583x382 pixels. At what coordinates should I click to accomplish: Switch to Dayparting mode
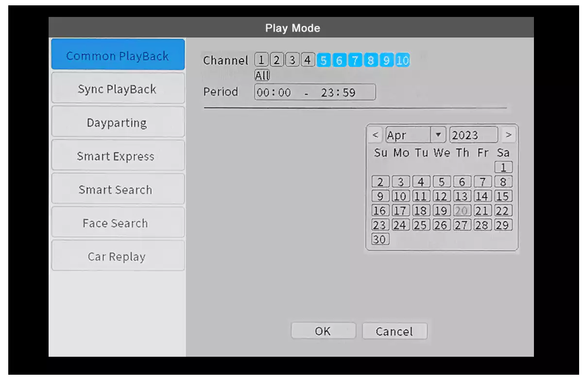pos(118,122)
